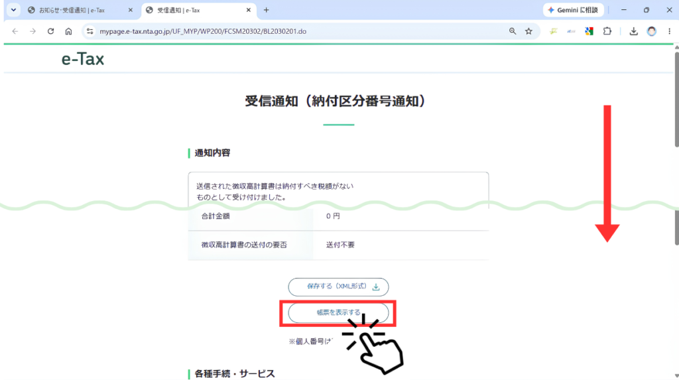Image resolution: width=679 pixels, height=380 pixels.
Task: Close the 受信通知 | e-Tax tab
Action: click(x=249, y=10)
